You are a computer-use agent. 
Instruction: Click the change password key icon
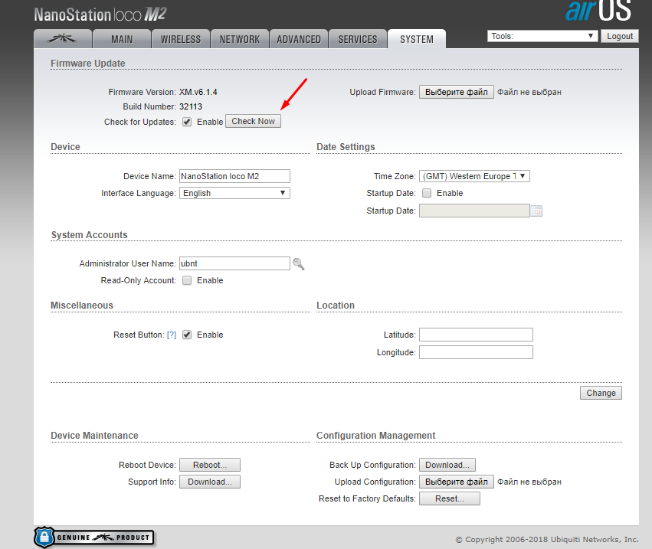pyautogui.click(x=299, y=264)
